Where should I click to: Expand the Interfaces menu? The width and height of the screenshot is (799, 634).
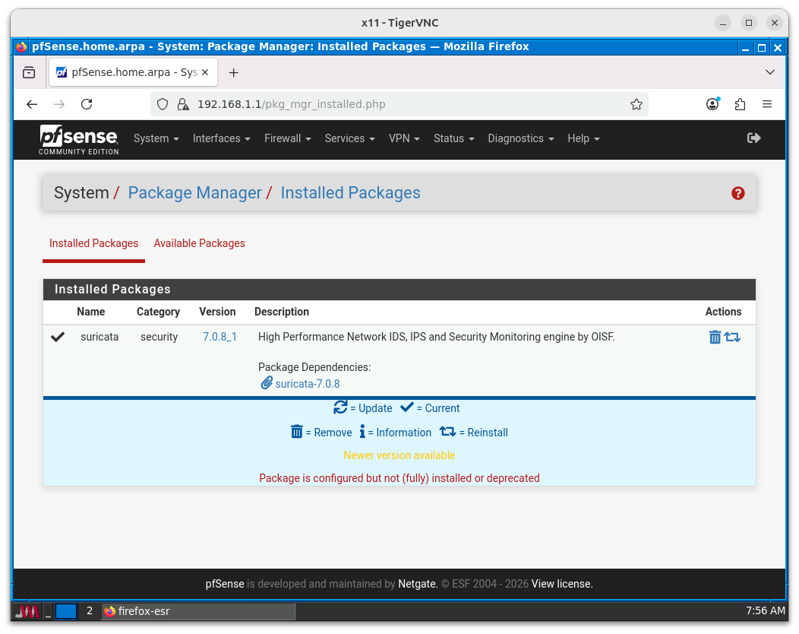point(221,139)
